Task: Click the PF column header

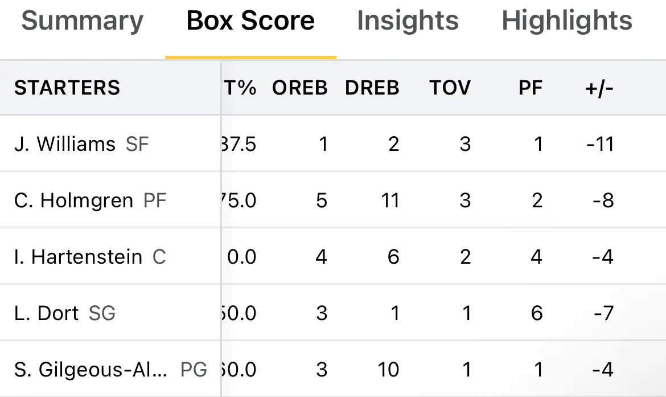Action: click(x=531, y=88)
